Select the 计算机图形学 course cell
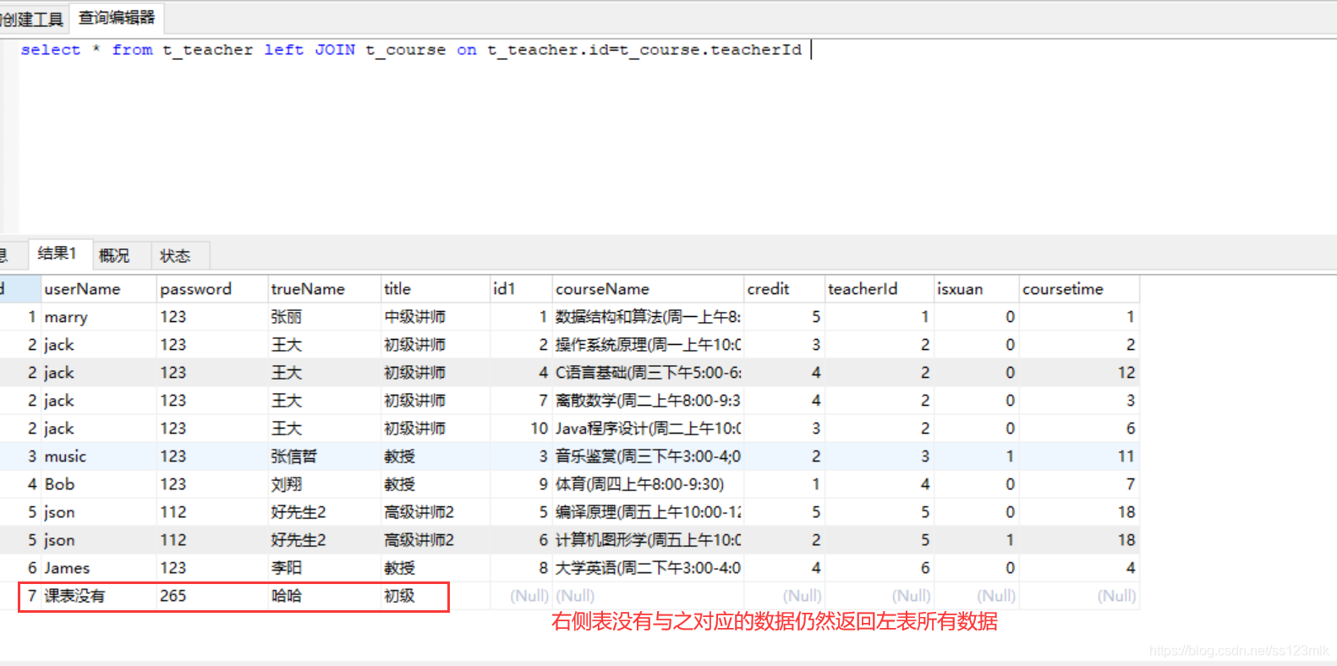The image size is (1337, 666). (x=648, y=540)
